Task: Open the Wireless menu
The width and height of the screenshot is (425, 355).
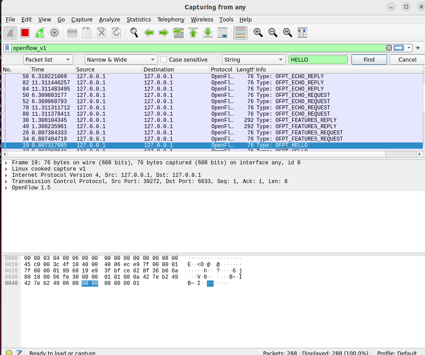Action: [202, 20]
